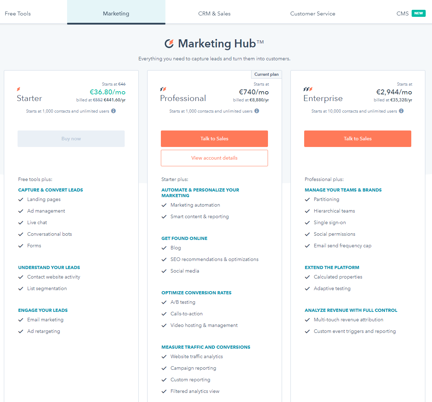Click the Professional €740/mo price

[x=254, y=92]
